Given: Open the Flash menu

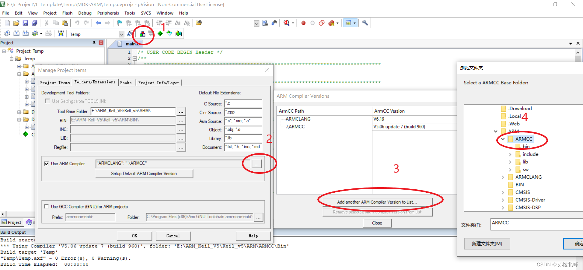Looking at the screenshot, I should click(x=67, y=13).
